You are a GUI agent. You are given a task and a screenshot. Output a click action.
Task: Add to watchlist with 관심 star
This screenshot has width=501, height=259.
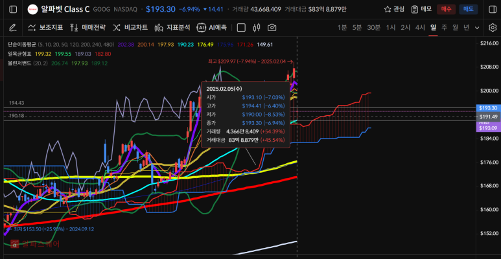[x=394, y=9]
